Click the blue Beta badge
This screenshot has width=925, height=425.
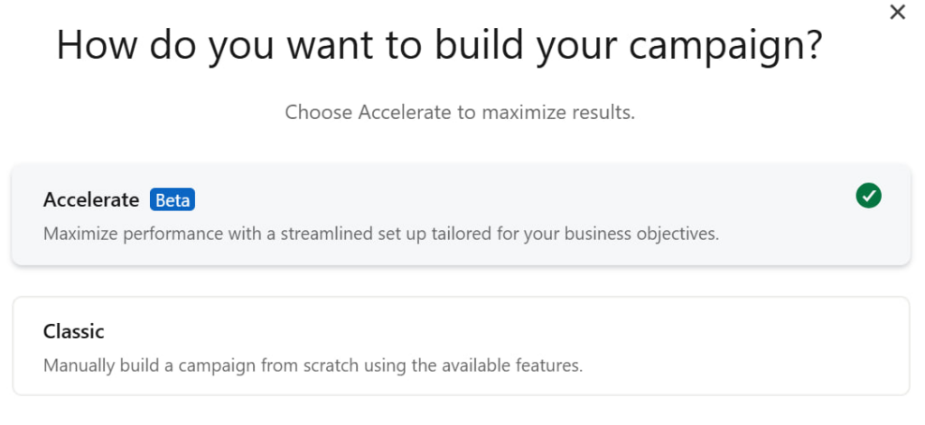173,199
